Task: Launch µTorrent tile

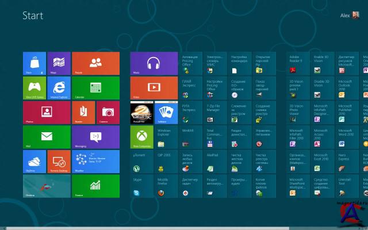Action: click(x=142, y=162)
